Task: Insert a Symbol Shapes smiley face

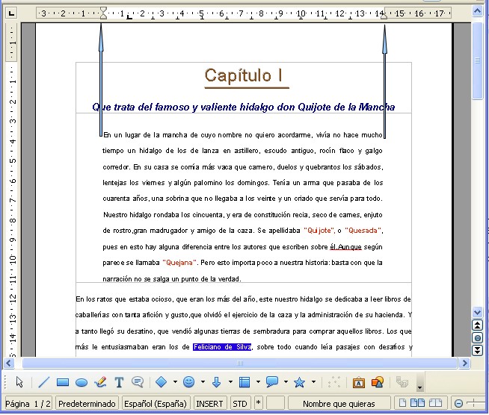Action: 188,381
